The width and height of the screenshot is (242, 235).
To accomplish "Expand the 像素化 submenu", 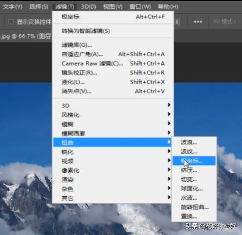I will point(112,170).
